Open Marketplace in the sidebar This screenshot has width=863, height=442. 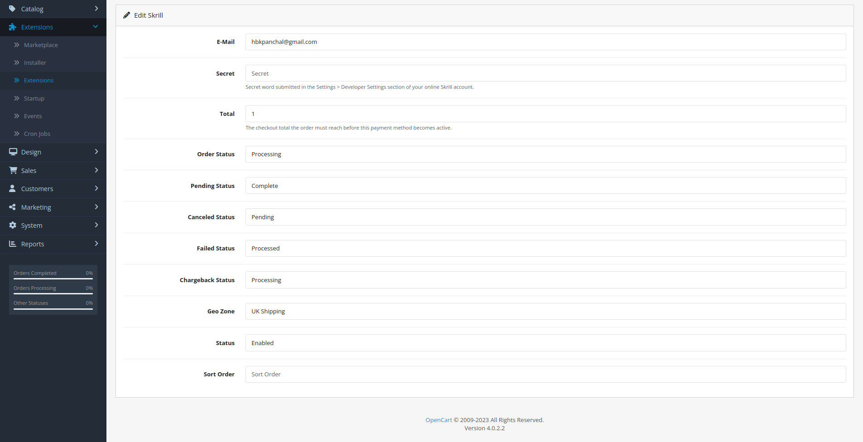click(53, 45)
